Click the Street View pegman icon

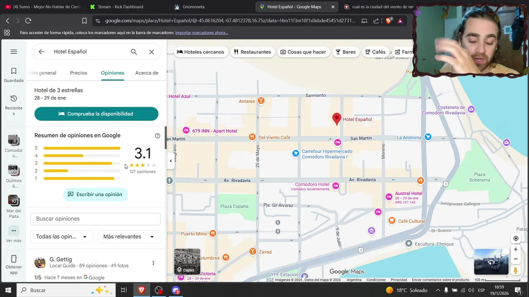coord(516,270)
